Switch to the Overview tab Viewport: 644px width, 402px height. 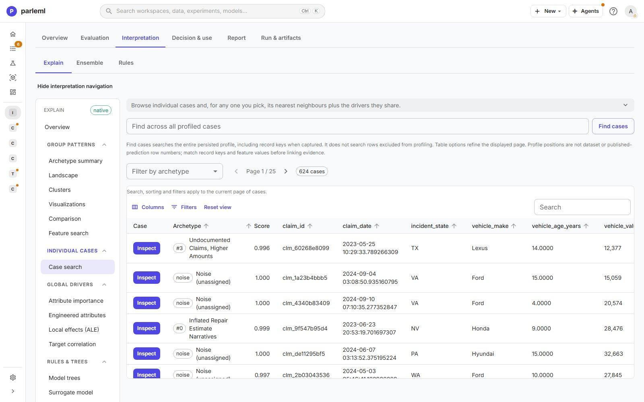[x=55, y=38]
